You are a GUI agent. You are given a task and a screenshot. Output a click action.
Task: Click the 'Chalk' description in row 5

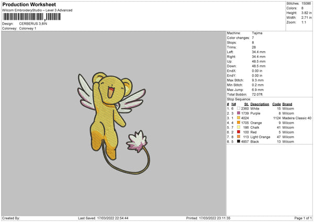[x=255, y=127]
